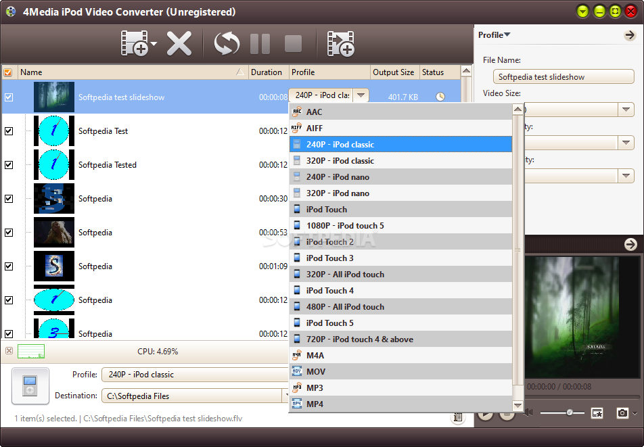Sort by the Duration column header
This screenshot has width=644, height=447.
[x=269, y=72]
